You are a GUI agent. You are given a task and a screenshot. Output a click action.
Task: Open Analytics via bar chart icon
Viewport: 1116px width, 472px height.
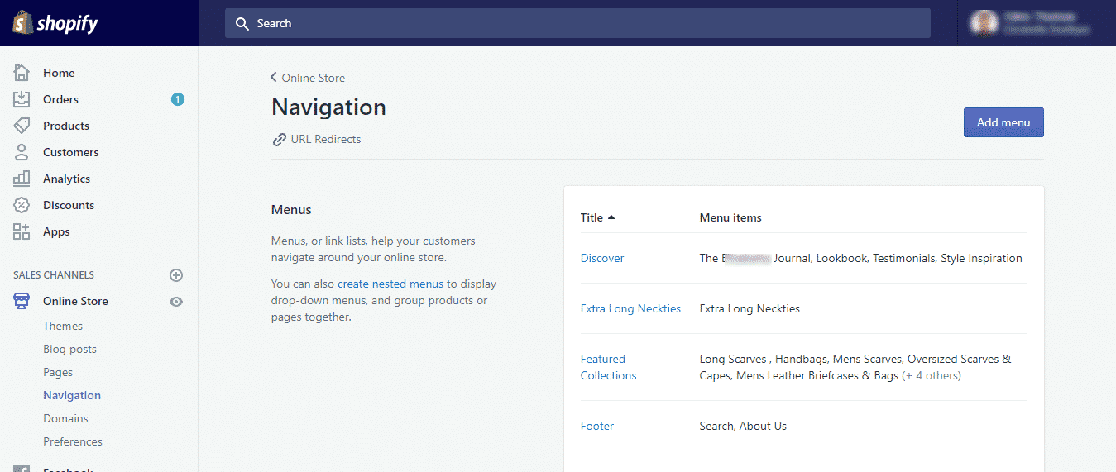click(22, 179)
